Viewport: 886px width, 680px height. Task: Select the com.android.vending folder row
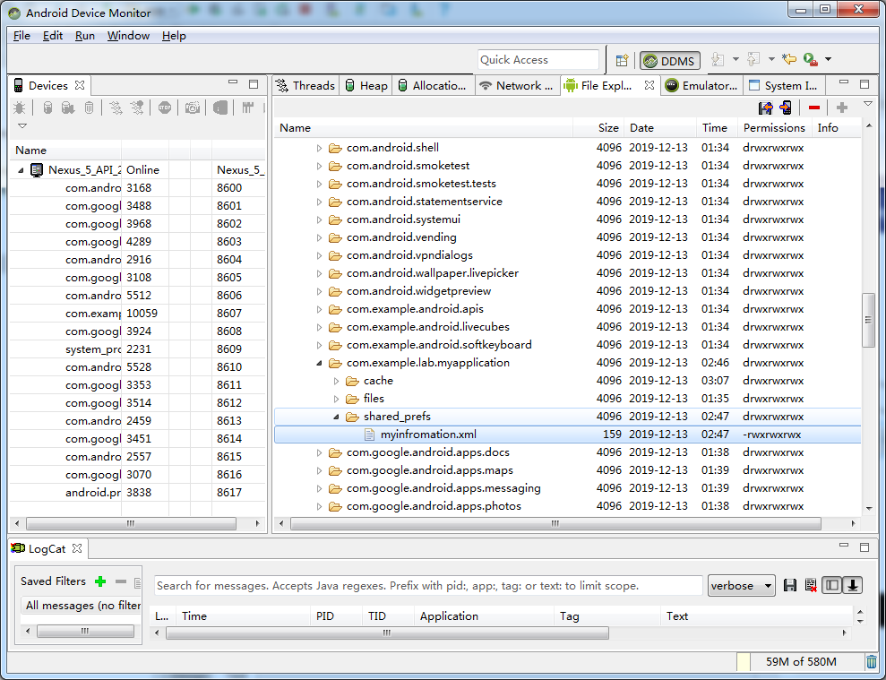[567, 237]
